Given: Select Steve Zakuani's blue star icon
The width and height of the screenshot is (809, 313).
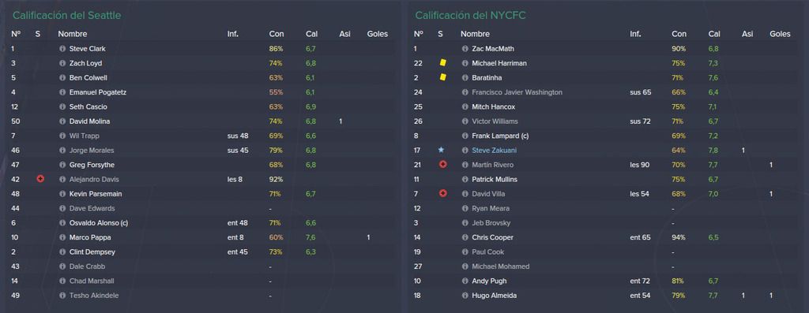Looking at the screenshot, I should point(441,150).
